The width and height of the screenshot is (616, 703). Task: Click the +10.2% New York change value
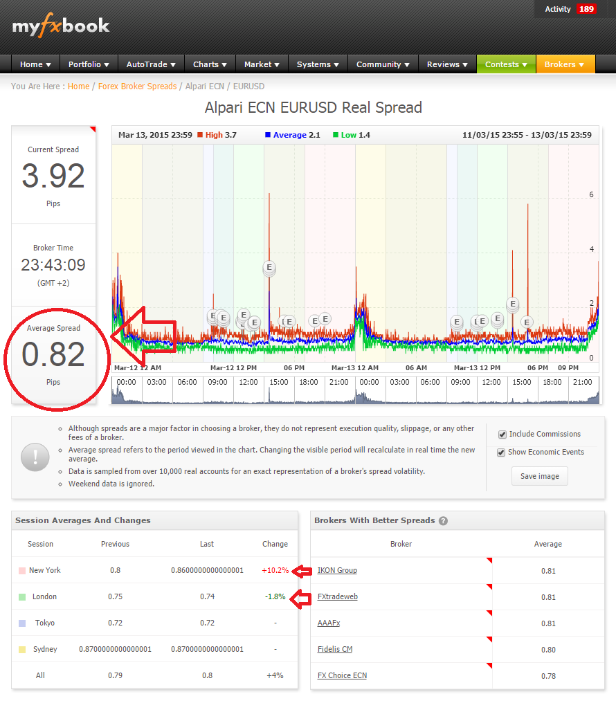(275, 570)
